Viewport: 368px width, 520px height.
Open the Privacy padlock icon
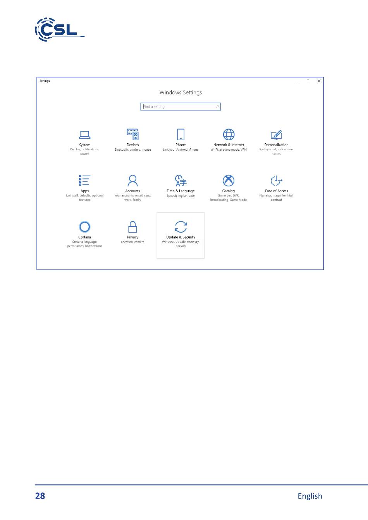132,226
